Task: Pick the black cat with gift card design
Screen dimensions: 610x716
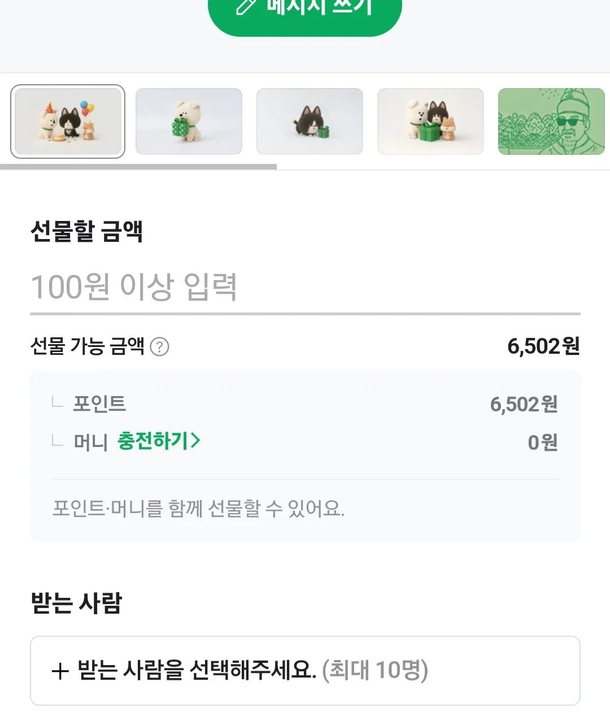Action: pos(310,121)
